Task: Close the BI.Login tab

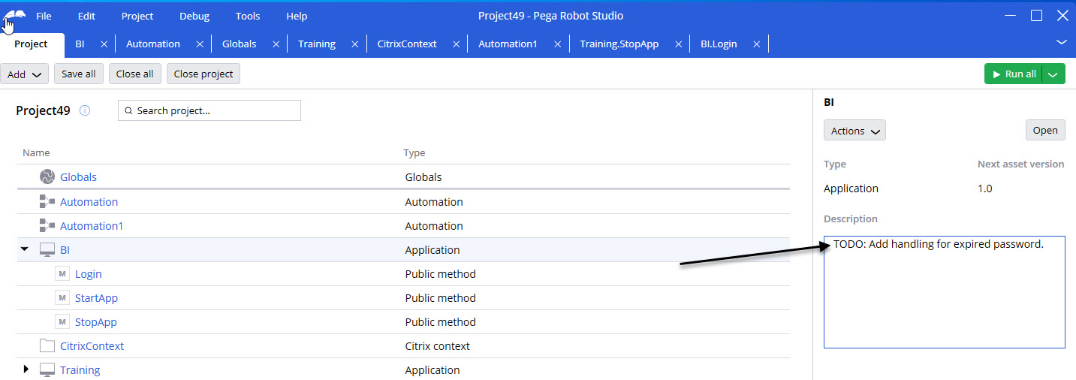Action: point(757,44)
